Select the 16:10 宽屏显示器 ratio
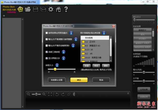The height and width of the screenshot is (110, 158). tap(95, 58)
